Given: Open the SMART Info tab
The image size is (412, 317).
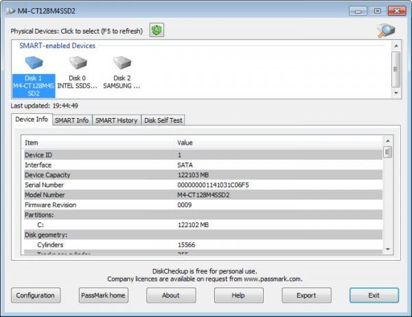Looking at the screenshot, I should 72,120.
